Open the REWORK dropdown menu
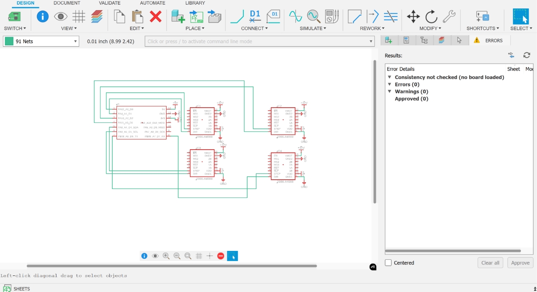Screen dimensions: 537x292 tap(372, 28)
